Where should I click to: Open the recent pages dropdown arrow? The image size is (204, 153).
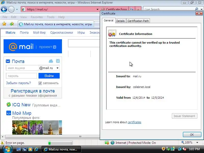point(17,9)
